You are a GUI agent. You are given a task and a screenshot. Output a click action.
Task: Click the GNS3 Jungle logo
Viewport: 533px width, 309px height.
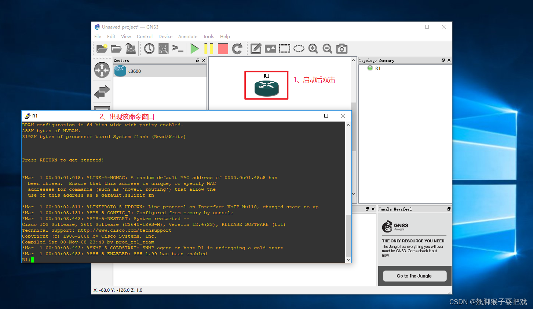pyautogui.click(x=395, y=227)
